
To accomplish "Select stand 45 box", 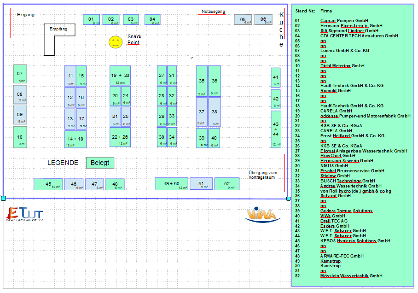I will click(48, 184).
